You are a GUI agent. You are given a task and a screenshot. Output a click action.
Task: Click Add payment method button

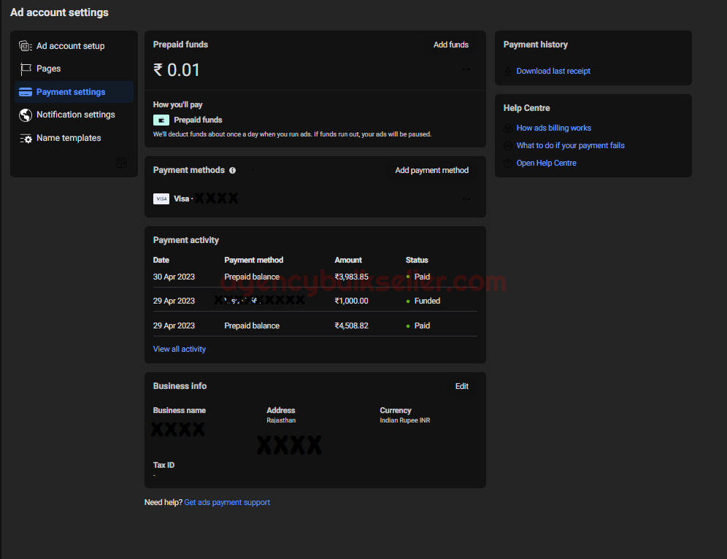coord(431,170)
